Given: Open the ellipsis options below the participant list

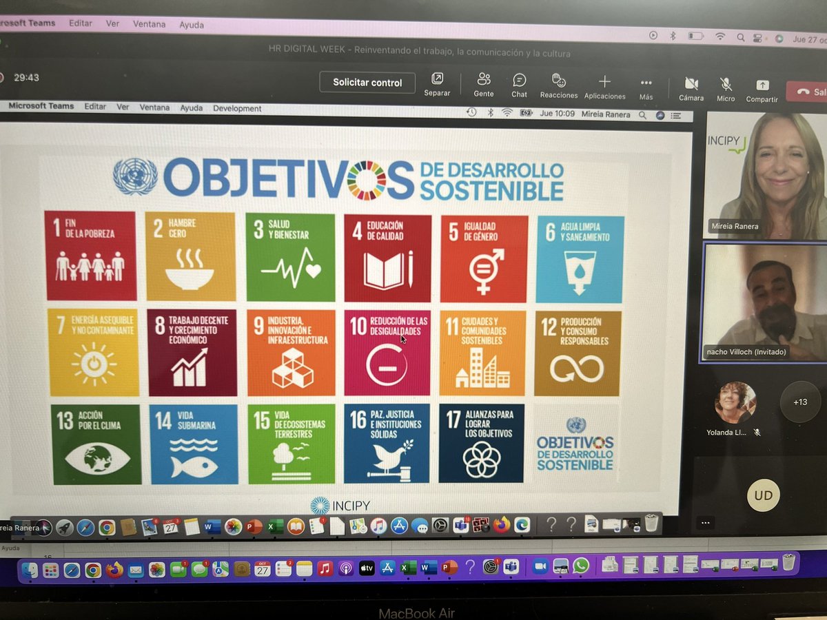Looking at the screenshot, I should pyautogui.click(x=704, y=523).
